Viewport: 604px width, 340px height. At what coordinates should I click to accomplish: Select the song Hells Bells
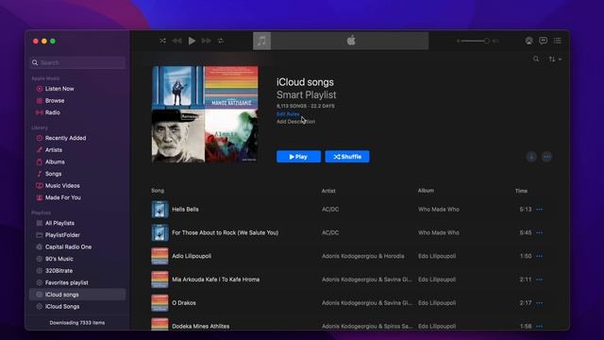185,210
